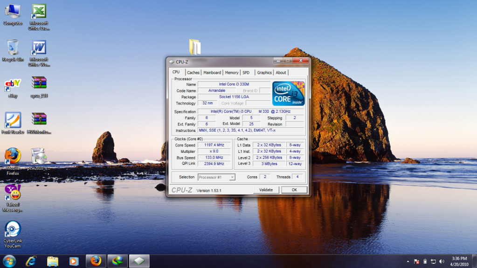The width and height of the screenshot is (477, 268).
Task: Switch to Firefox in the taskbar
Action: pos(96,261)
